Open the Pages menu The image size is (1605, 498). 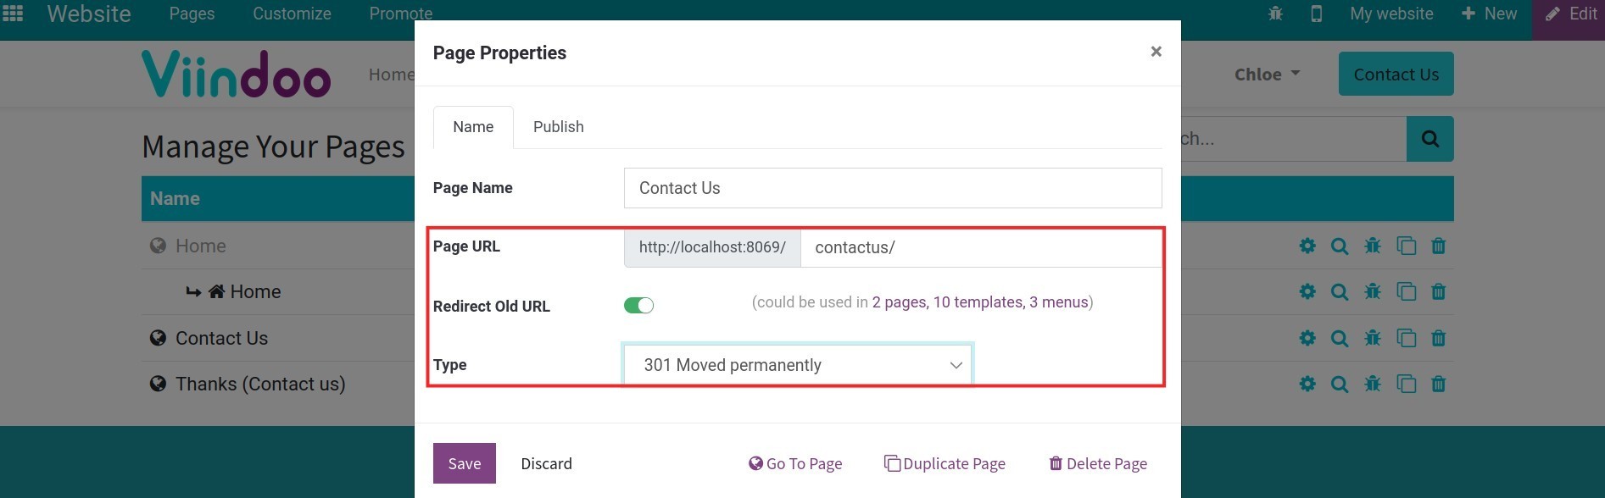[192, 14]
